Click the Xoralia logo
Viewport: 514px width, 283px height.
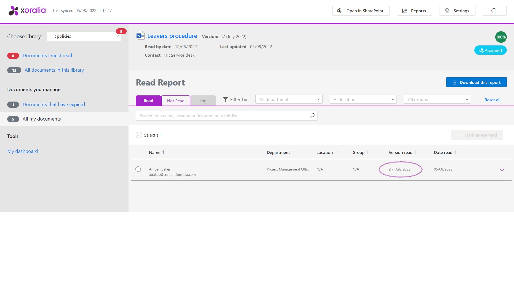click(x=27, y=11)
